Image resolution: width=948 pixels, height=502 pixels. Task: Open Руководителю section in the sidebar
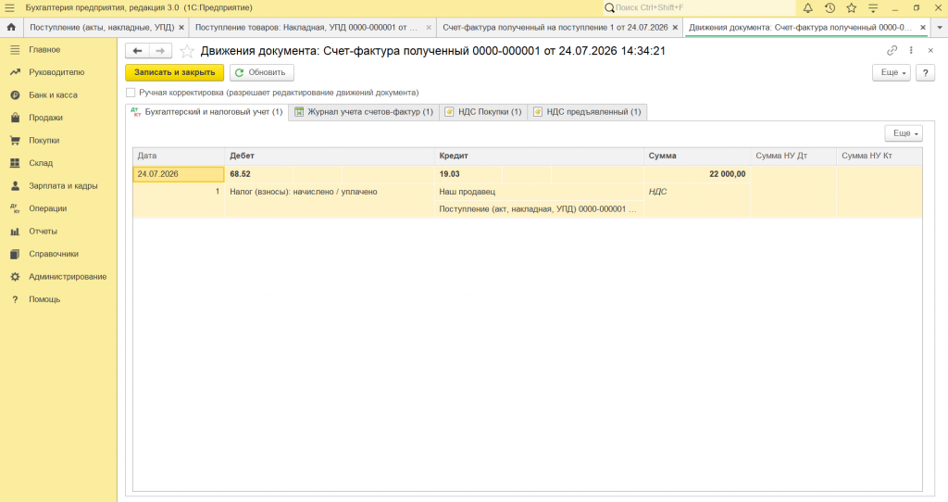(56, 72)
